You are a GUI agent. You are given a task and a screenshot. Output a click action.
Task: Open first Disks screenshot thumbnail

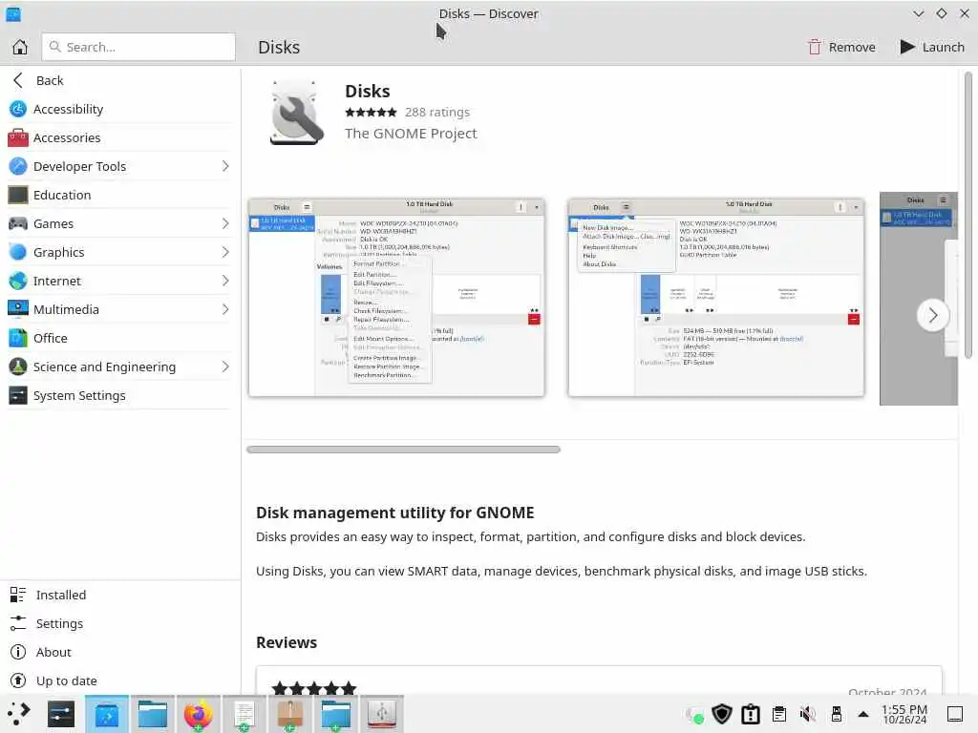point(396,298)
